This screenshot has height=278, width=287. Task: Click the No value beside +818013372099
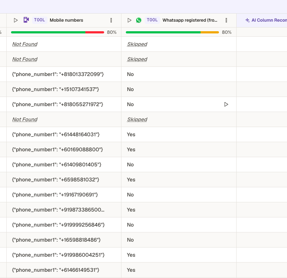[130, 74]
